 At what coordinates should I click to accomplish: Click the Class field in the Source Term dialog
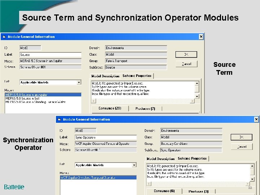pyautogui.click(x=136, y=55)
